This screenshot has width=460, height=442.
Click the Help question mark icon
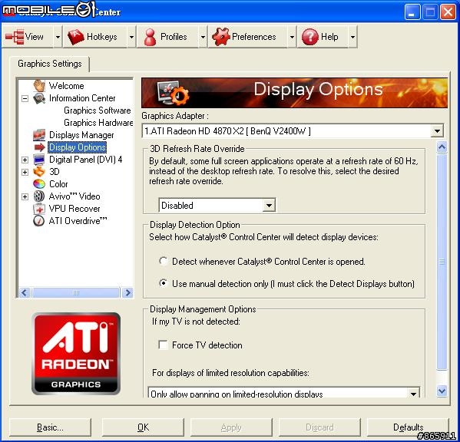(x=310, y=37)
